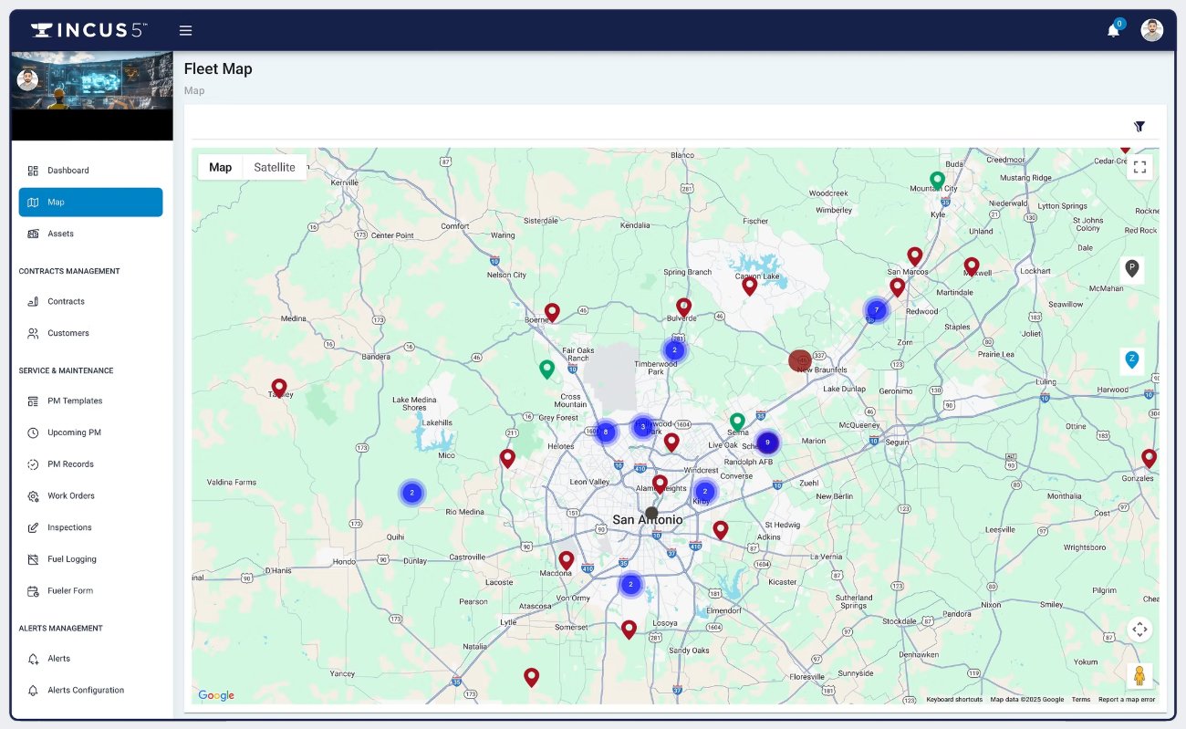
Task: Toggle the sidebar with the hamburger menu
Action: (185, 29)
